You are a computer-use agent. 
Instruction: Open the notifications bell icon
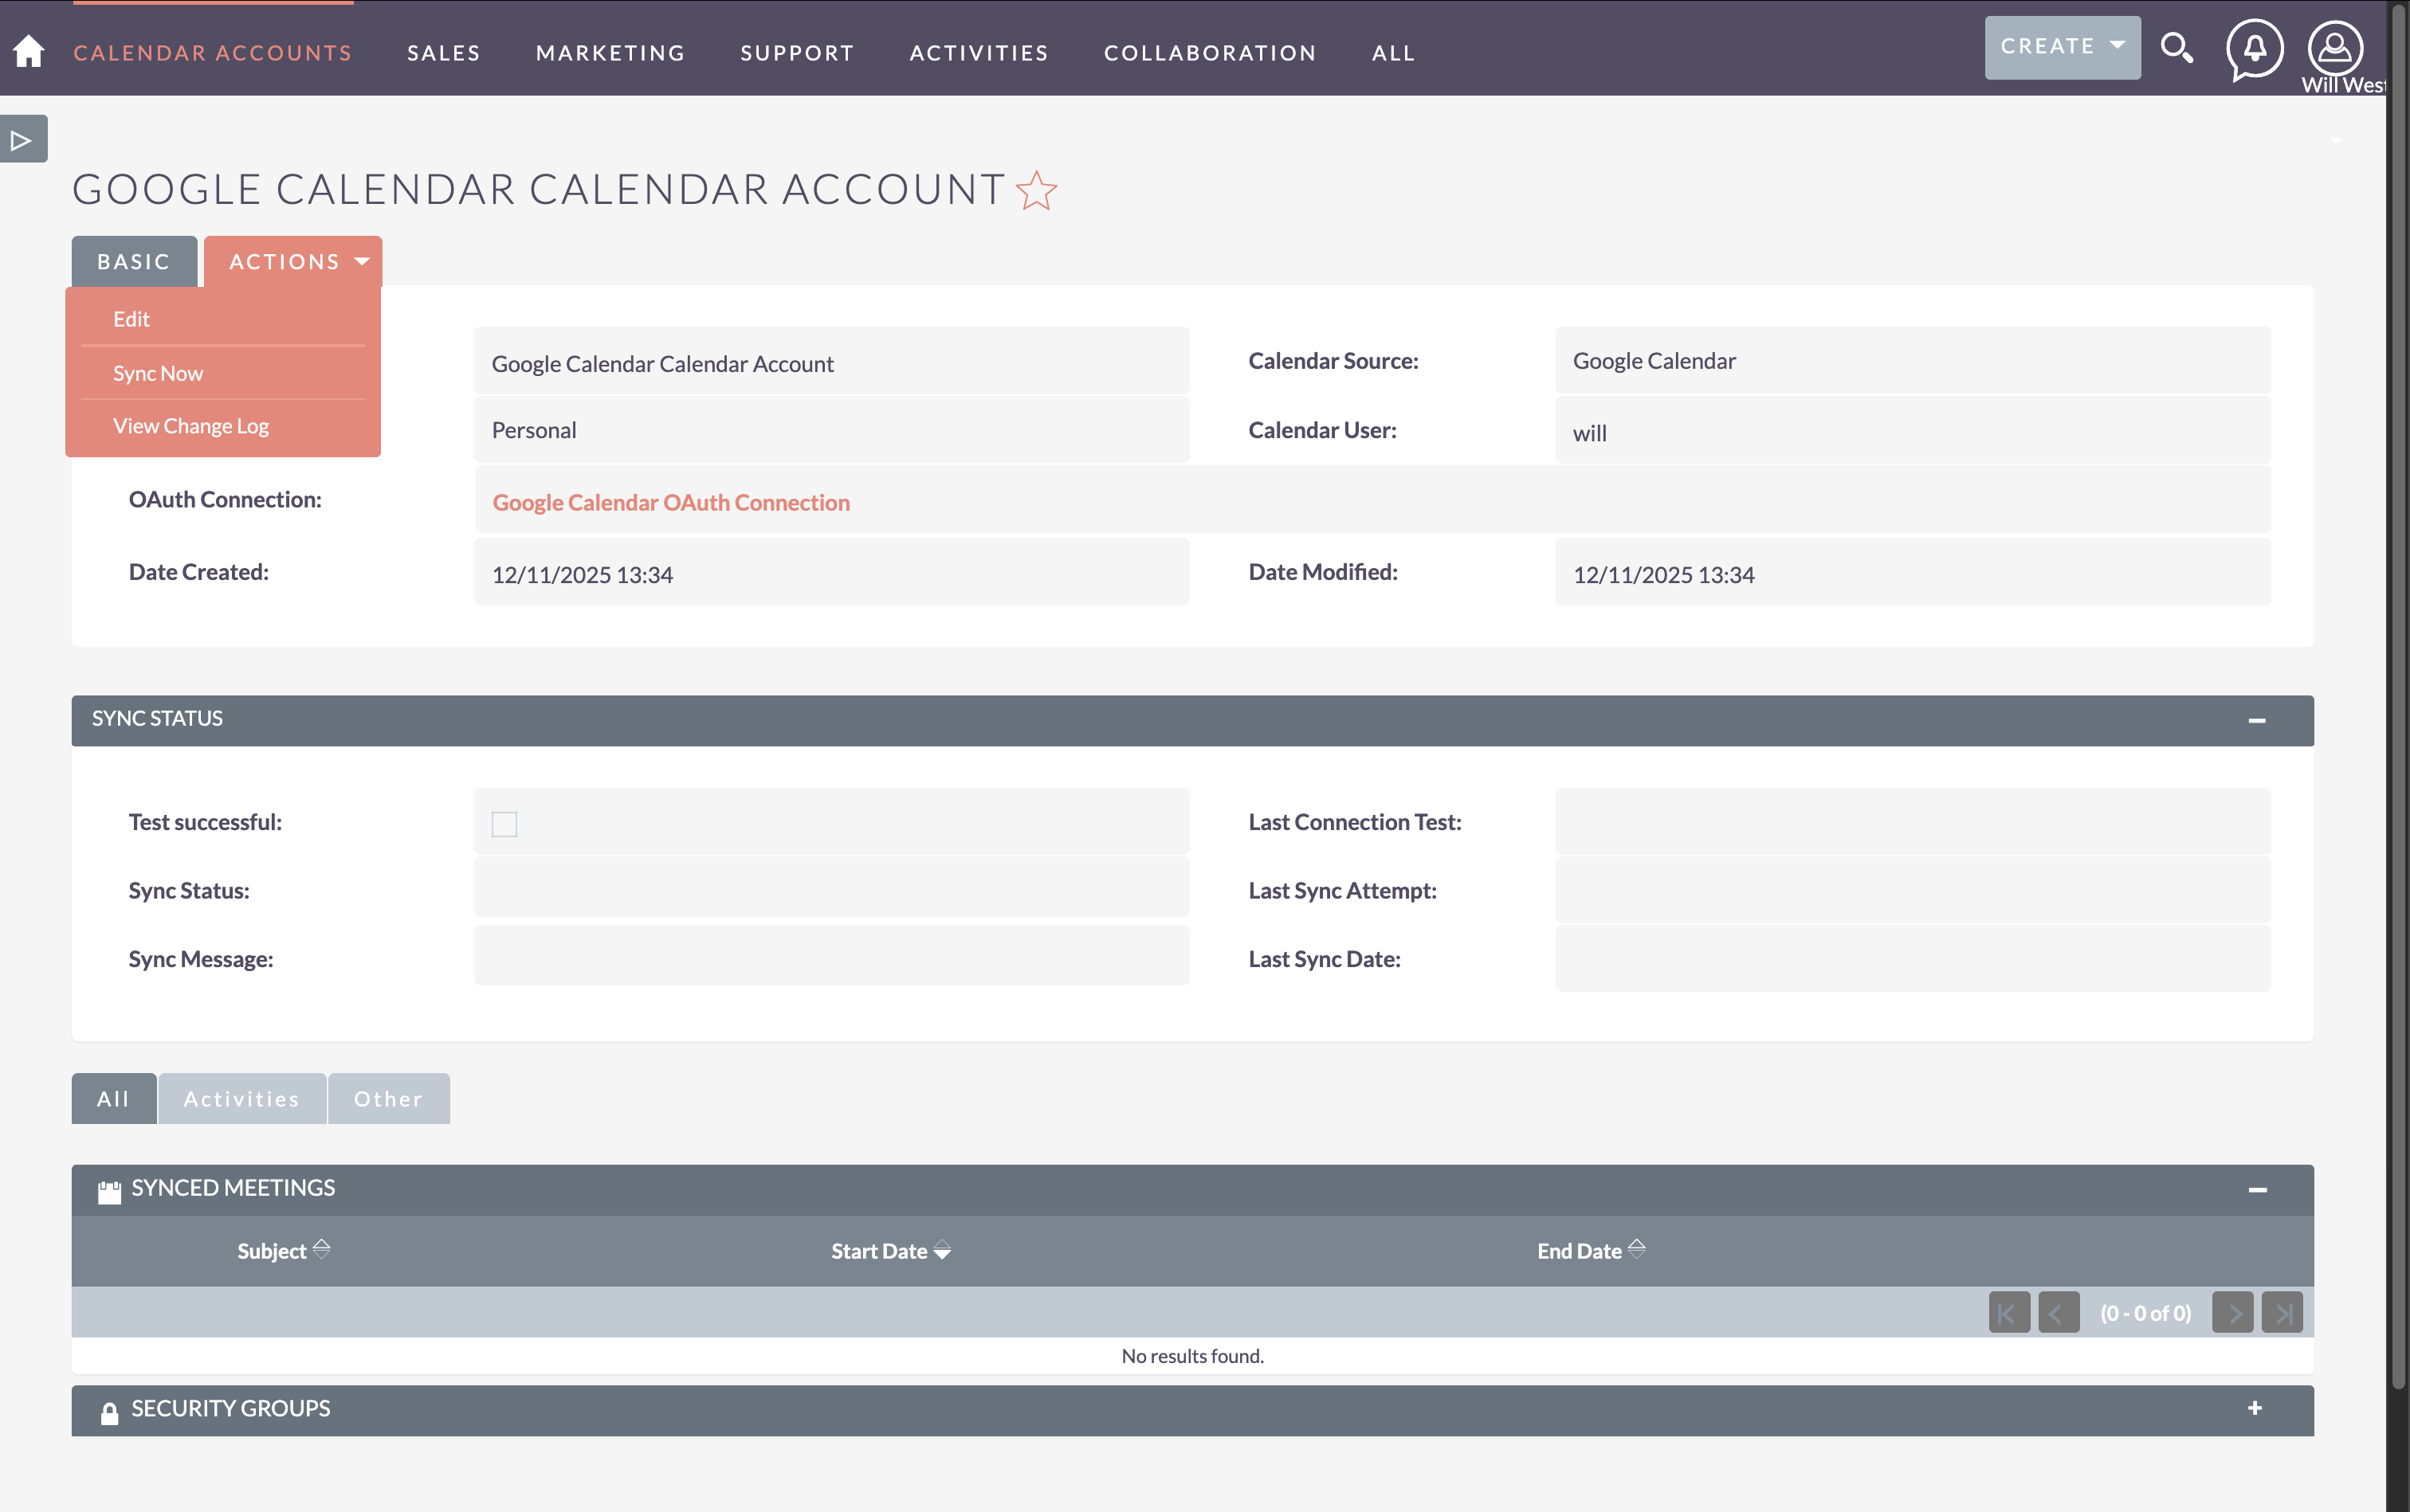pos(2254,48)
